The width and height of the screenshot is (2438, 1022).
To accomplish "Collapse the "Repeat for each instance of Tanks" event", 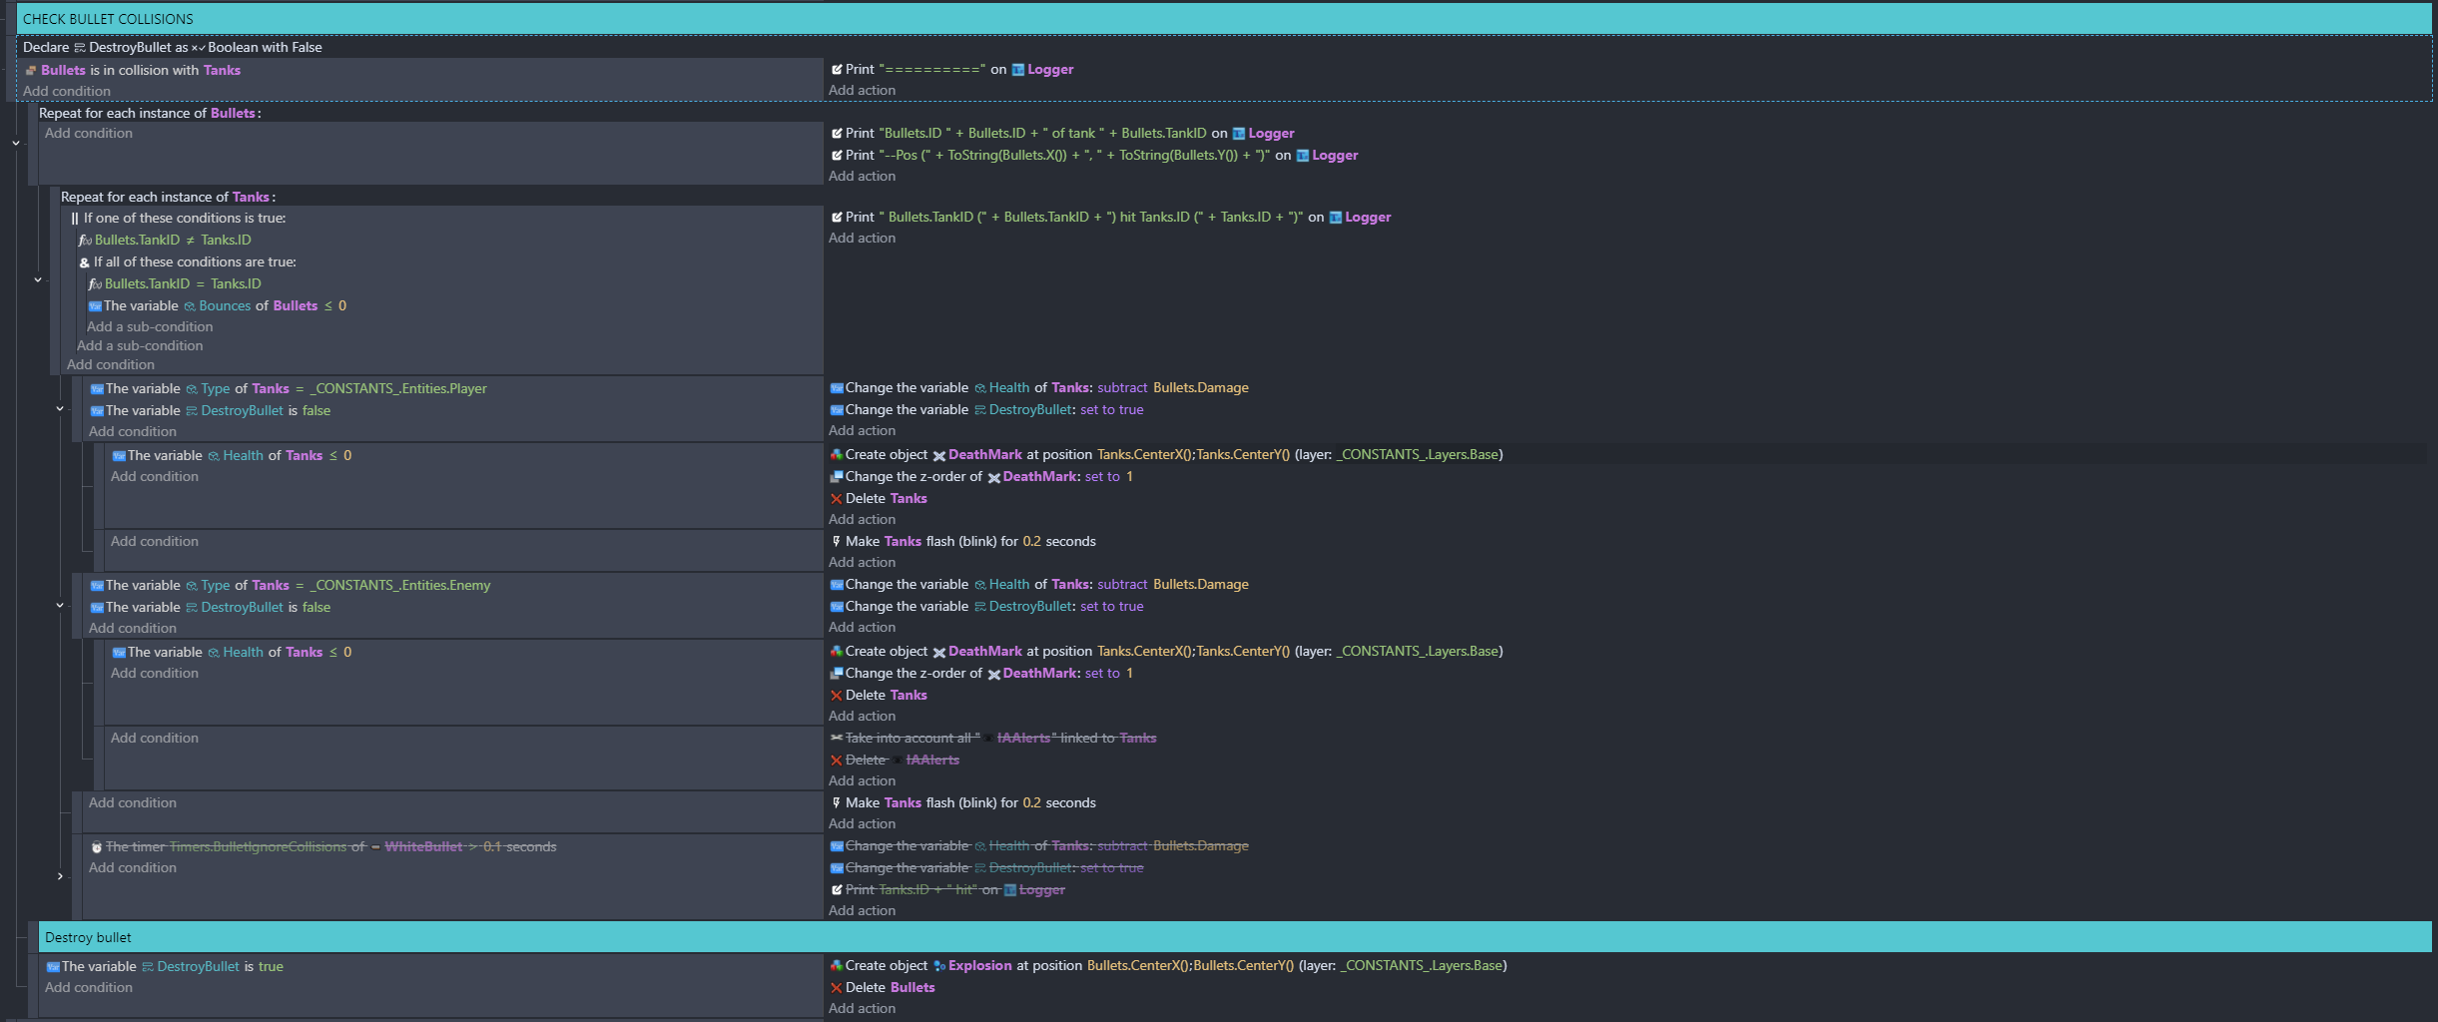I will 38,279.
